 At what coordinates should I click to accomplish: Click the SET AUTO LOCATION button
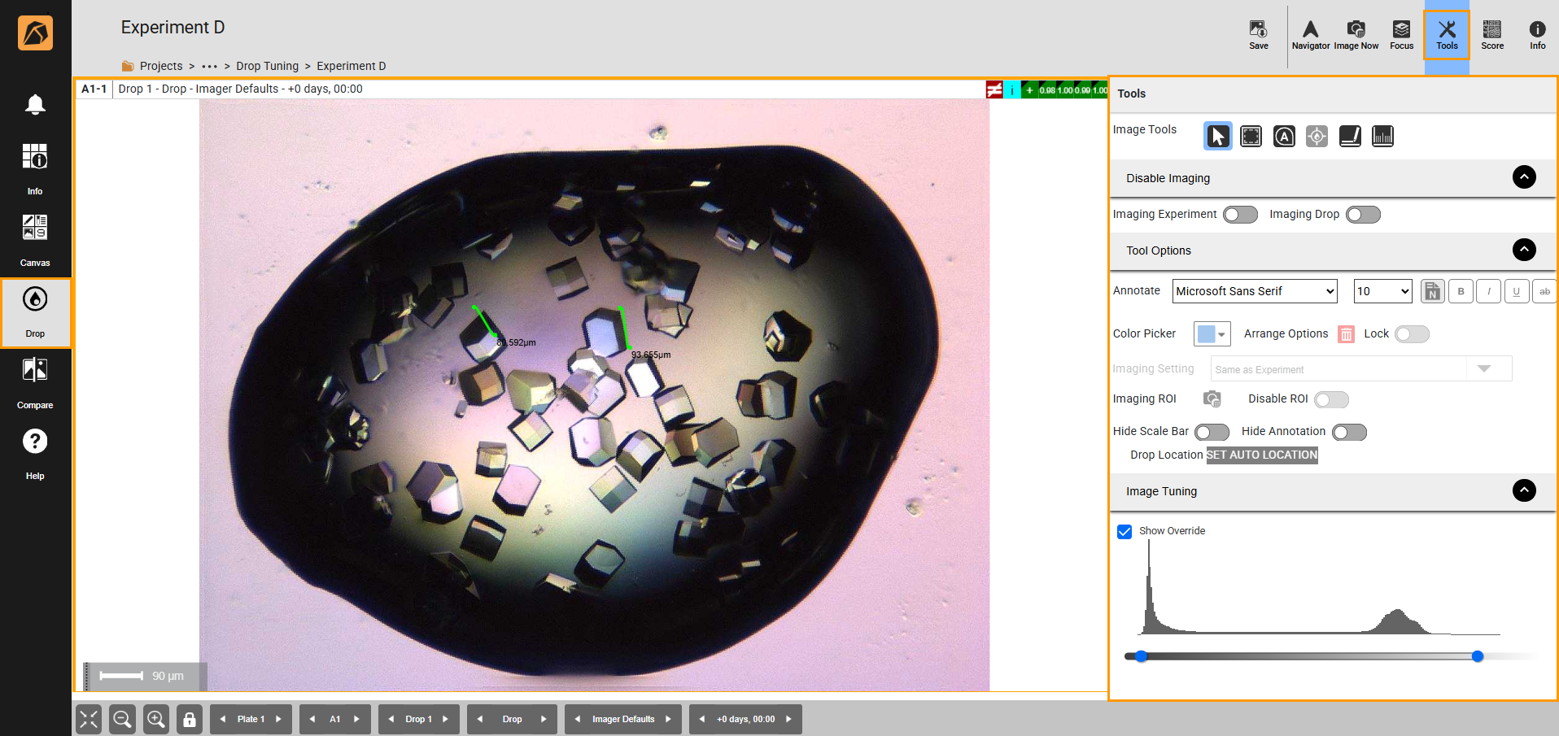(x=1261, y=455)
